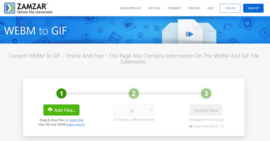Click the Log In button

[230, 8]
